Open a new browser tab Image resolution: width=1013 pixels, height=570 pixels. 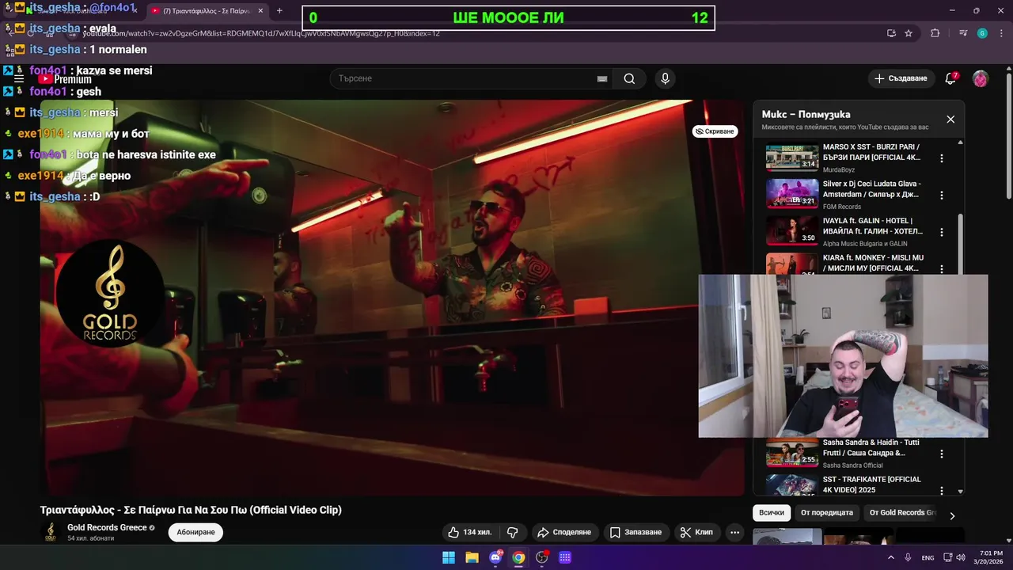[279, 11]
